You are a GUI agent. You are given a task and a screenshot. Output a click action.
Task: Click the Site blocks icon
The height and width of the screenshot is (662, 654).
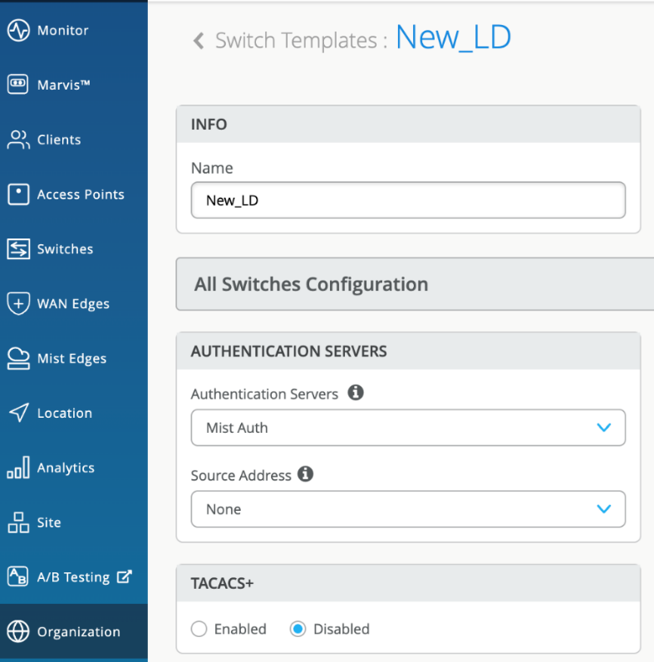point(18,522)
